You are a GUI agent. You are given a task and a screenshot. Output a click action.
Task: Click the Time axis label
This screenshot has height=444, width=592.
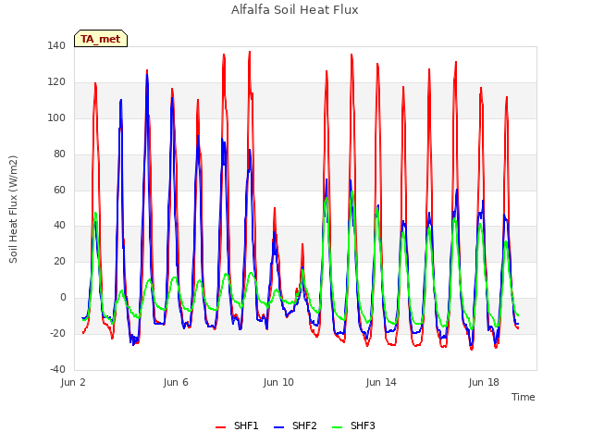coord(524,397)
